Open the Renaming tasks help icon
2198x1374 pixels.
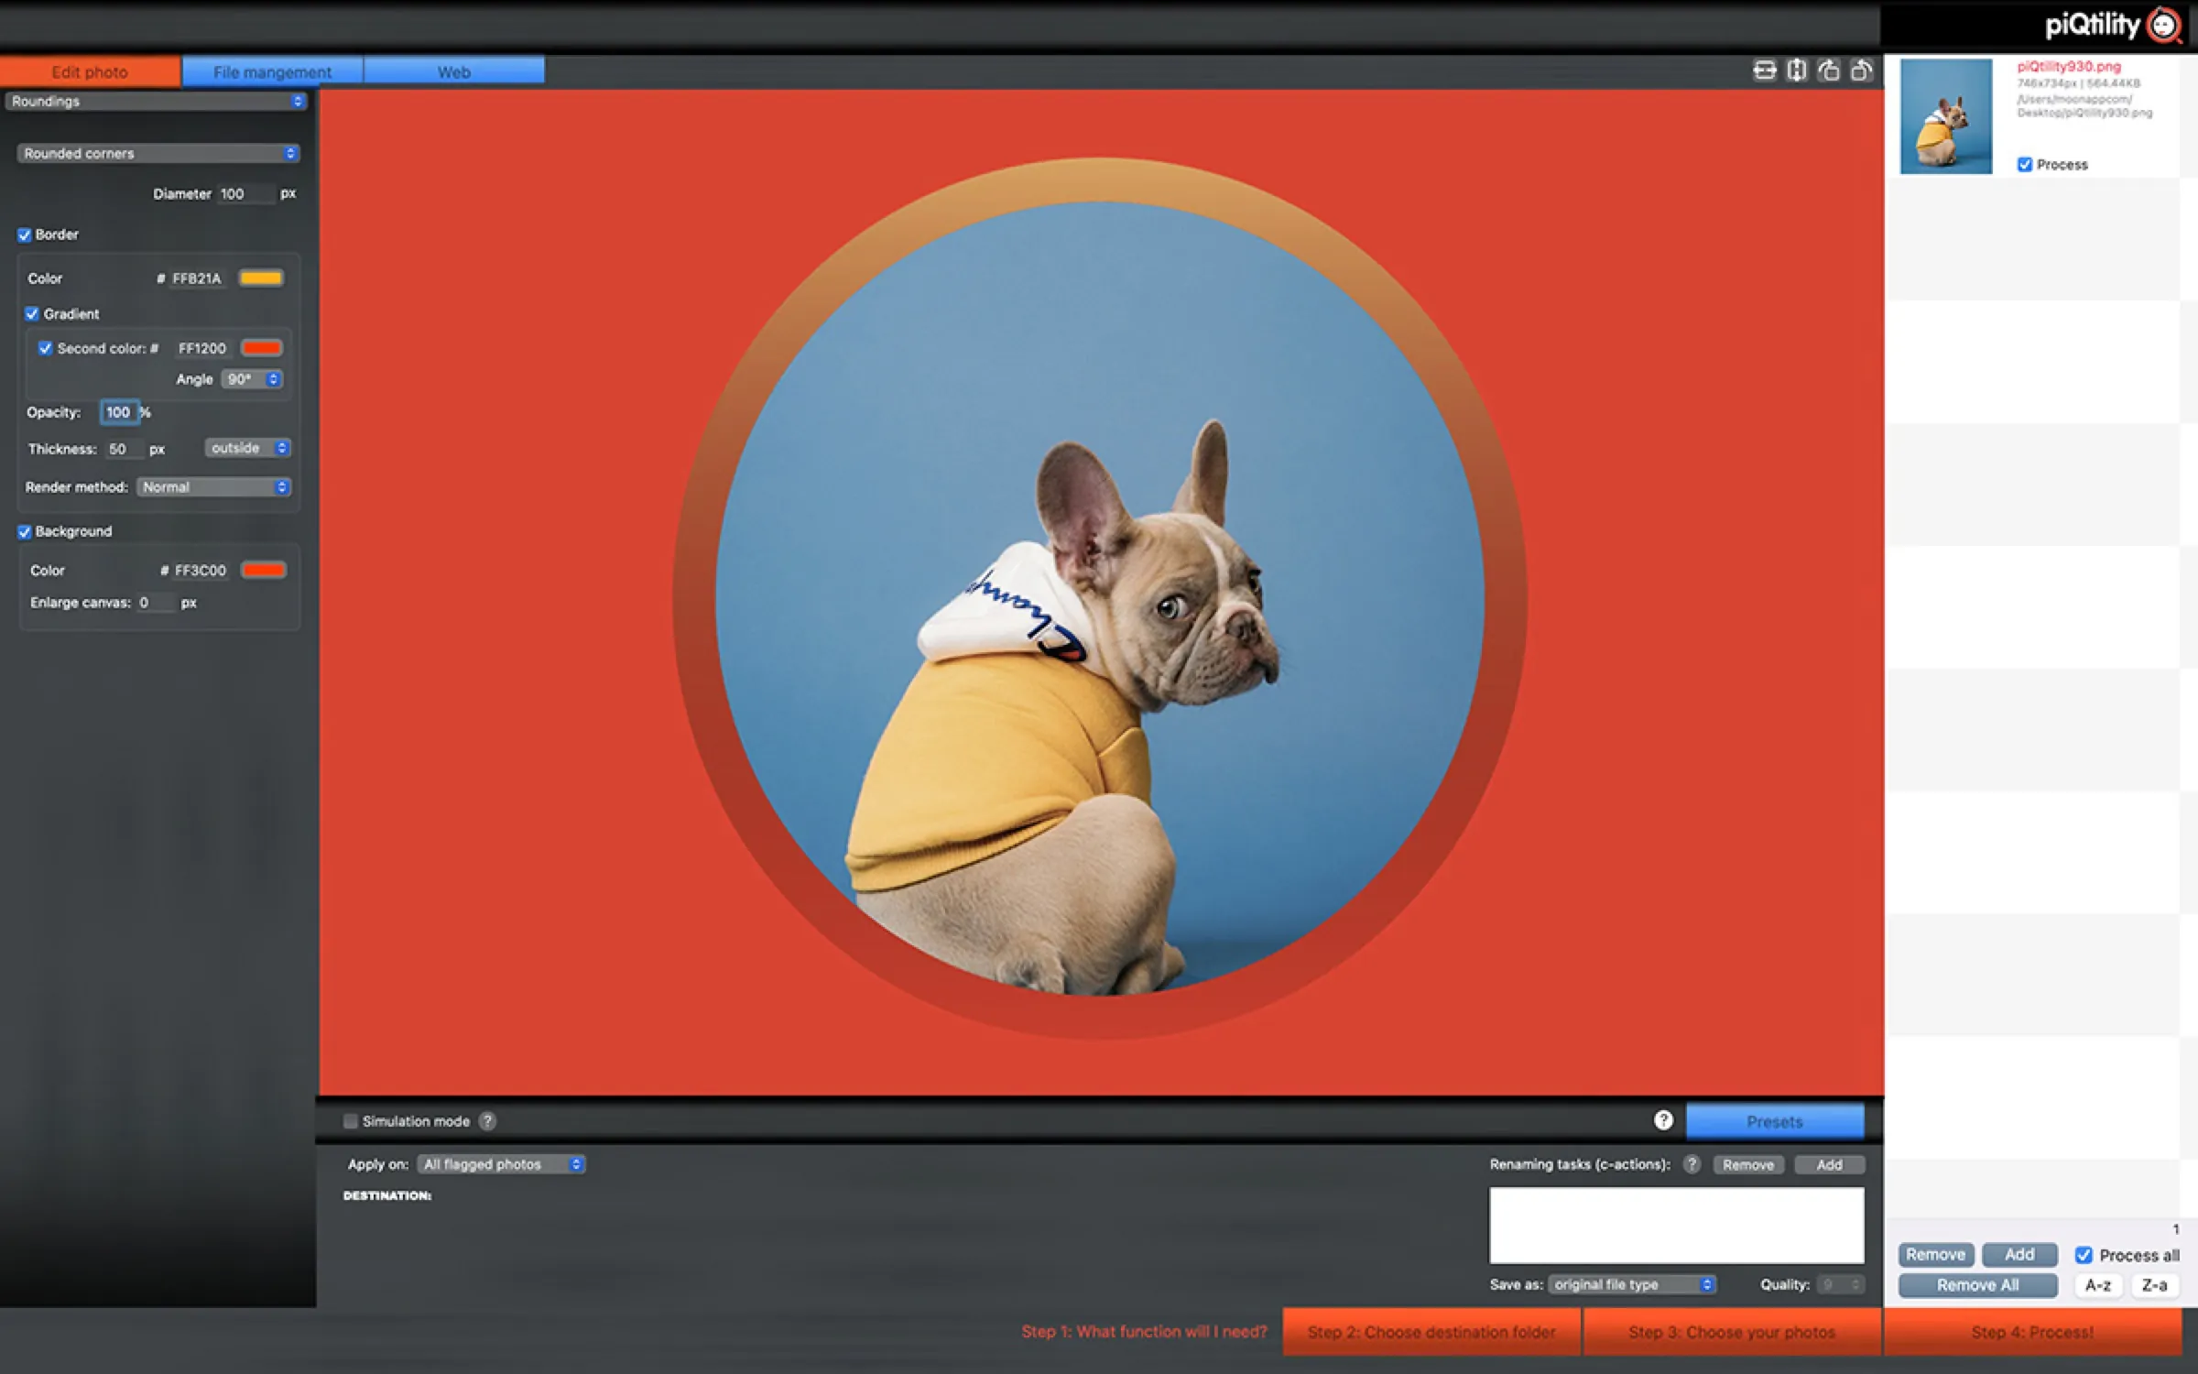[x=1693, y=1164]
